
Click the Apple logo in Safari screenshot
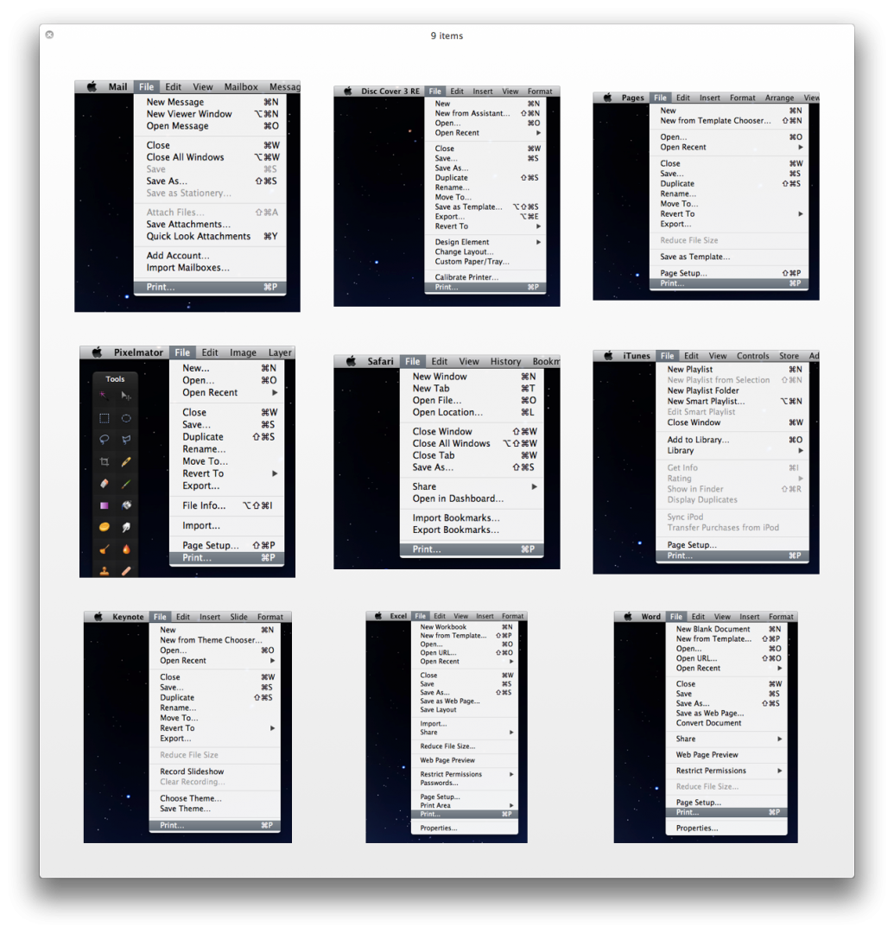click(351, 361)
